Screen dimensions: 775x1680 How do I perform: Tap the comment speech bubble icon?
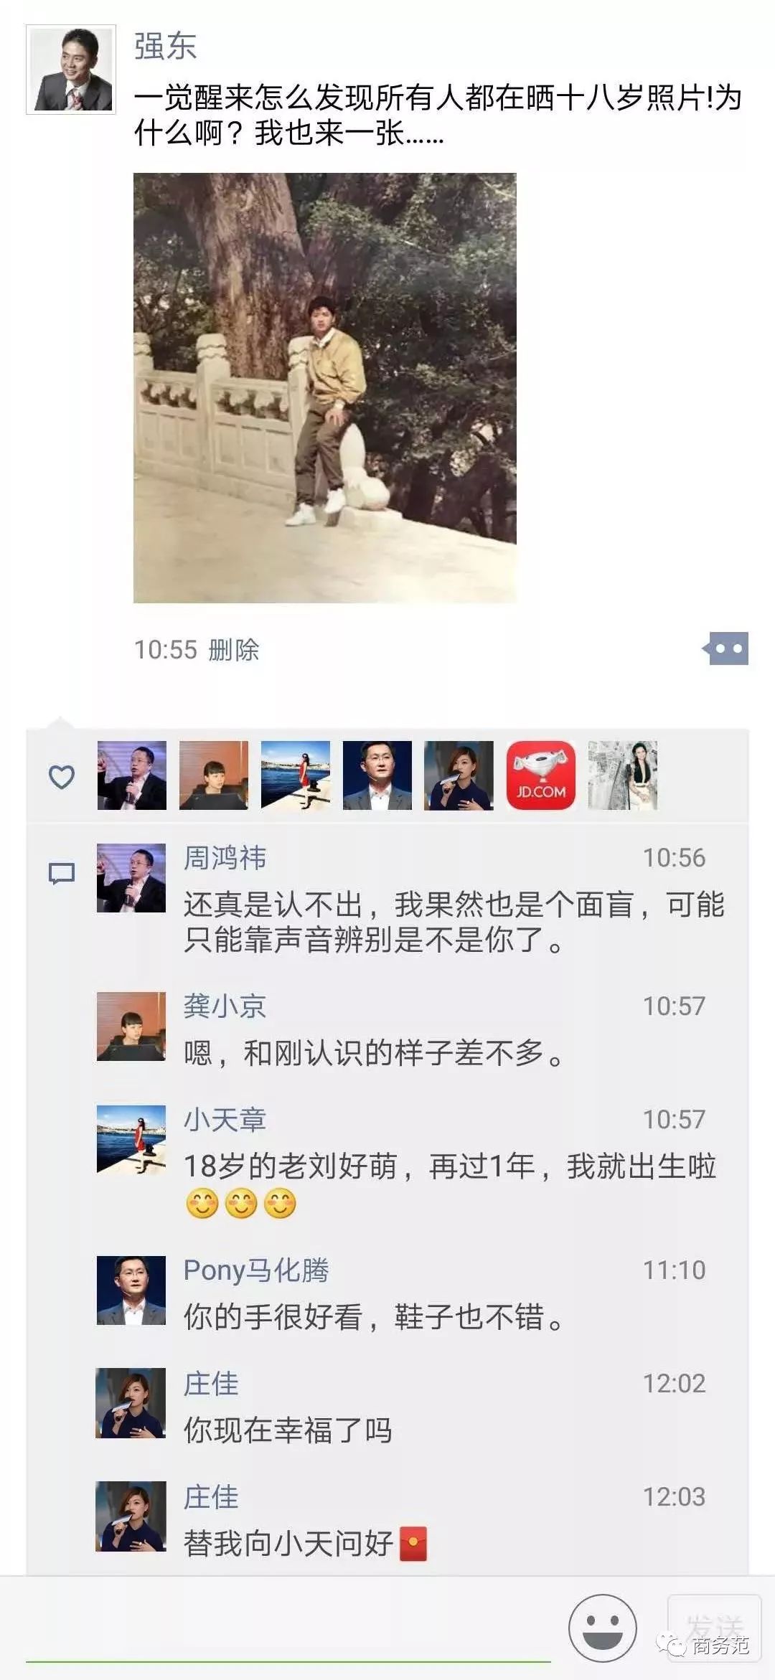[x=62, y=873]
